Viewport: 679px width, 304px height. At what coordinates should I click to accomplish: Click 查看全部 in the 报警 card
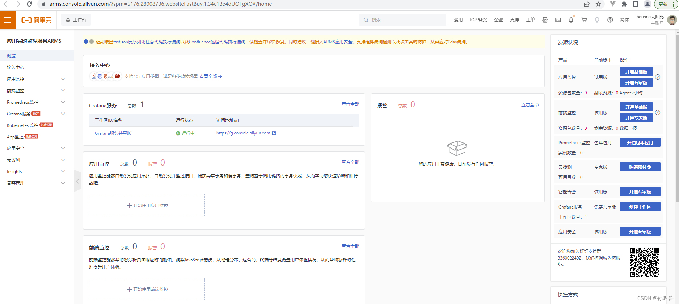pyautogui.click(x=530, y=105)
